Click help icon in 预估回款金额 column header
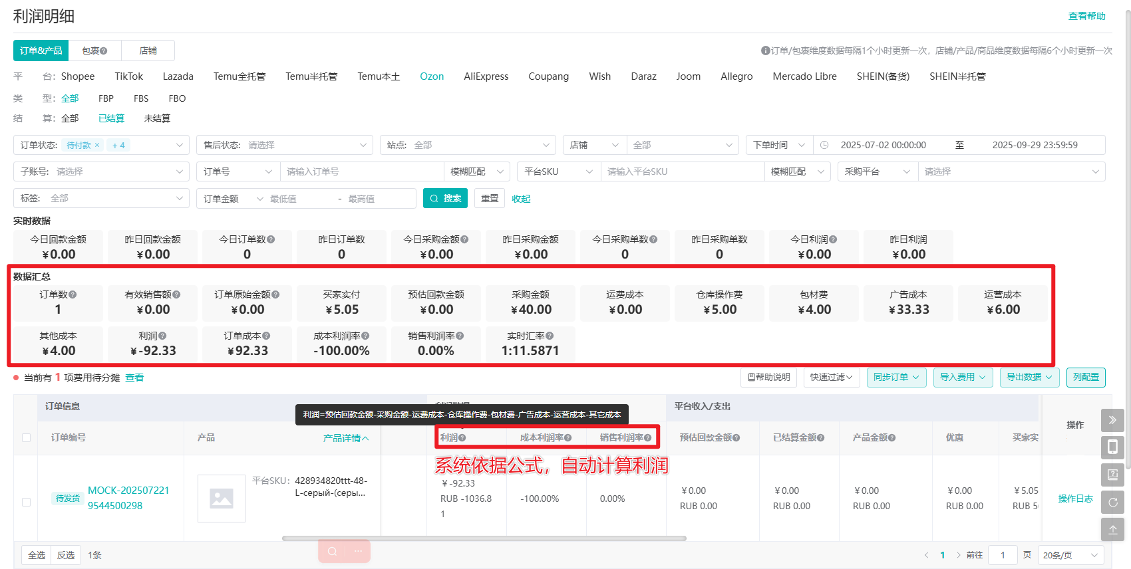The image size is (1131, 569). pos(736,437)
